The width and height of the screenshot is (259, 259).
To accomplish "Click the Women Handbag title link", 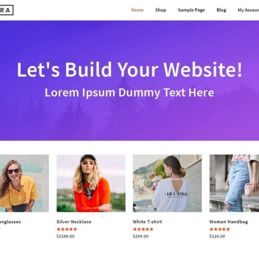I will point(229,222).
